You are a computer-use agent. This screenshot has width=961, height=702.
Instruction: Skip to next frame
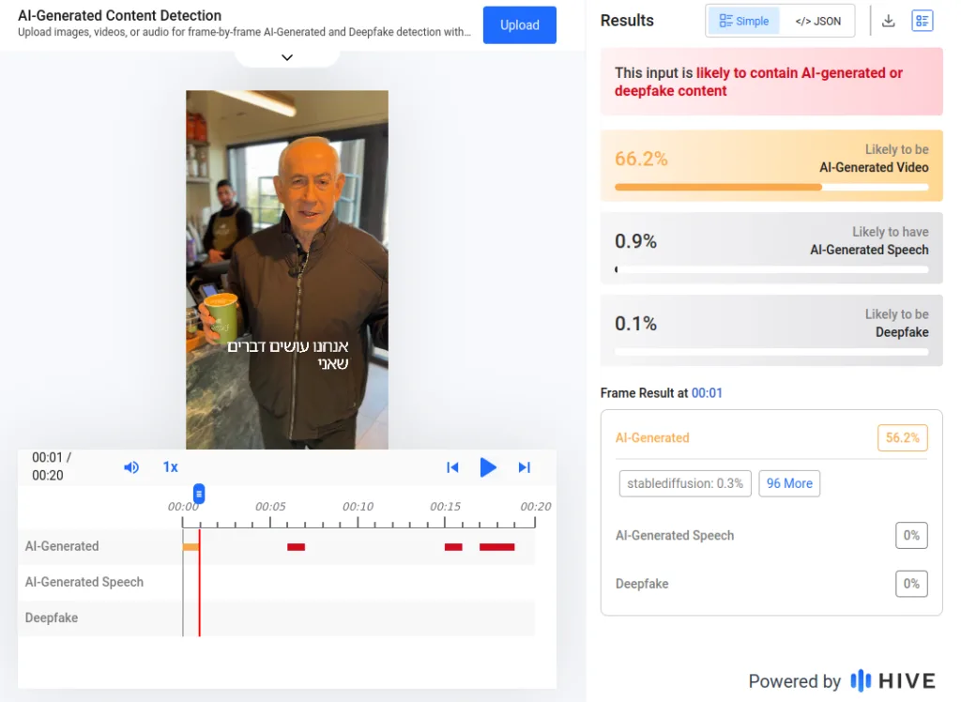pos(525,467)
